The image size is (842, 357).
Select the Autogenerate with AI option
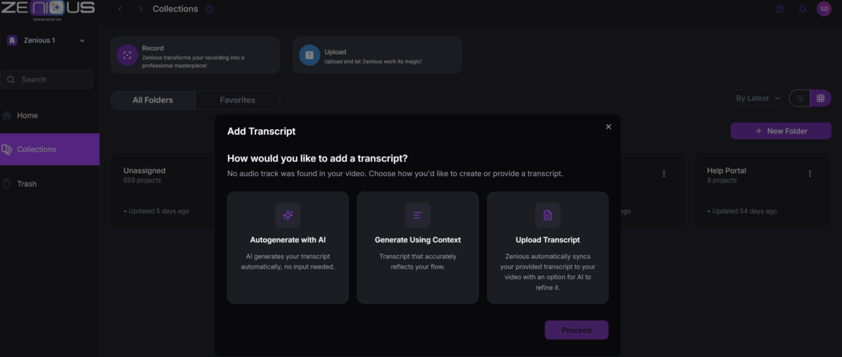(x=288, y=248)
